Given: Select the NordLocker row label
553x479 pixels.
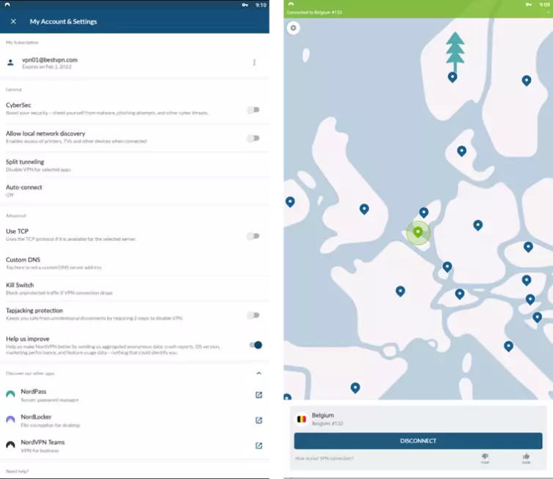Looking at the screenshot, I should tap(36, 417).
